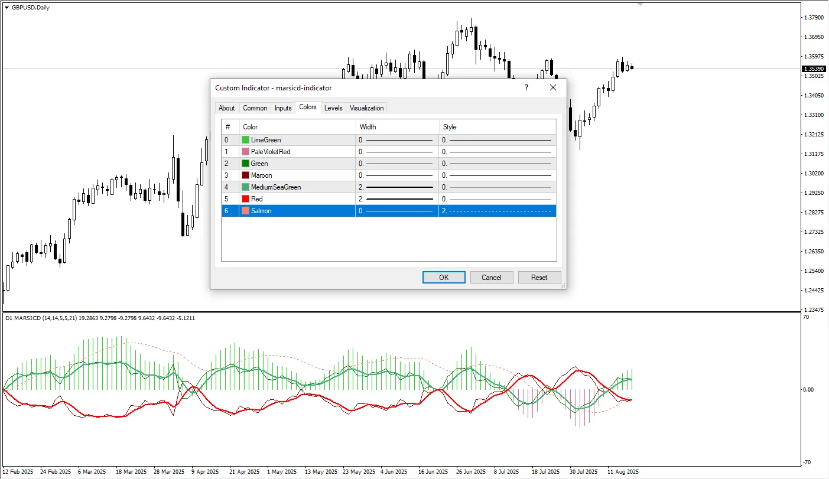Open the style dropdown for Salmon row
This screenshot has width=829, height=479.
click(497, 211)
